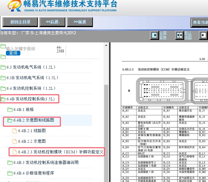
Task: Open document 6.4B.2.2 示意图
Action: [32, 141]
